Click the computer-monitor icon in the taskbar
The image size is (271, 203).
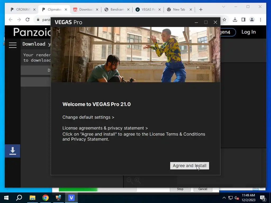tap(58, 198)
